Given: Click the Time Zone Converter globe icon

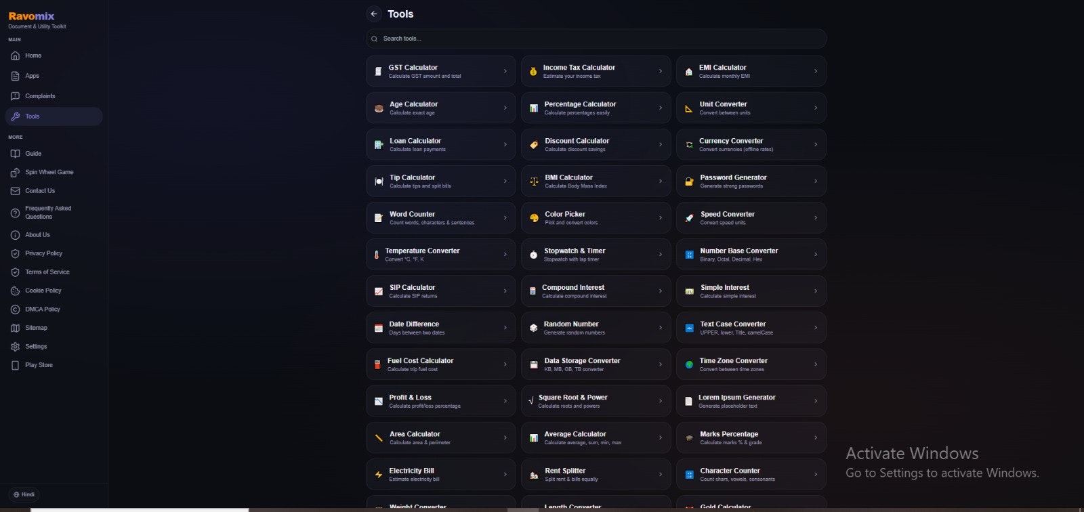Looking at the screenshot, I should click(689, 364).
